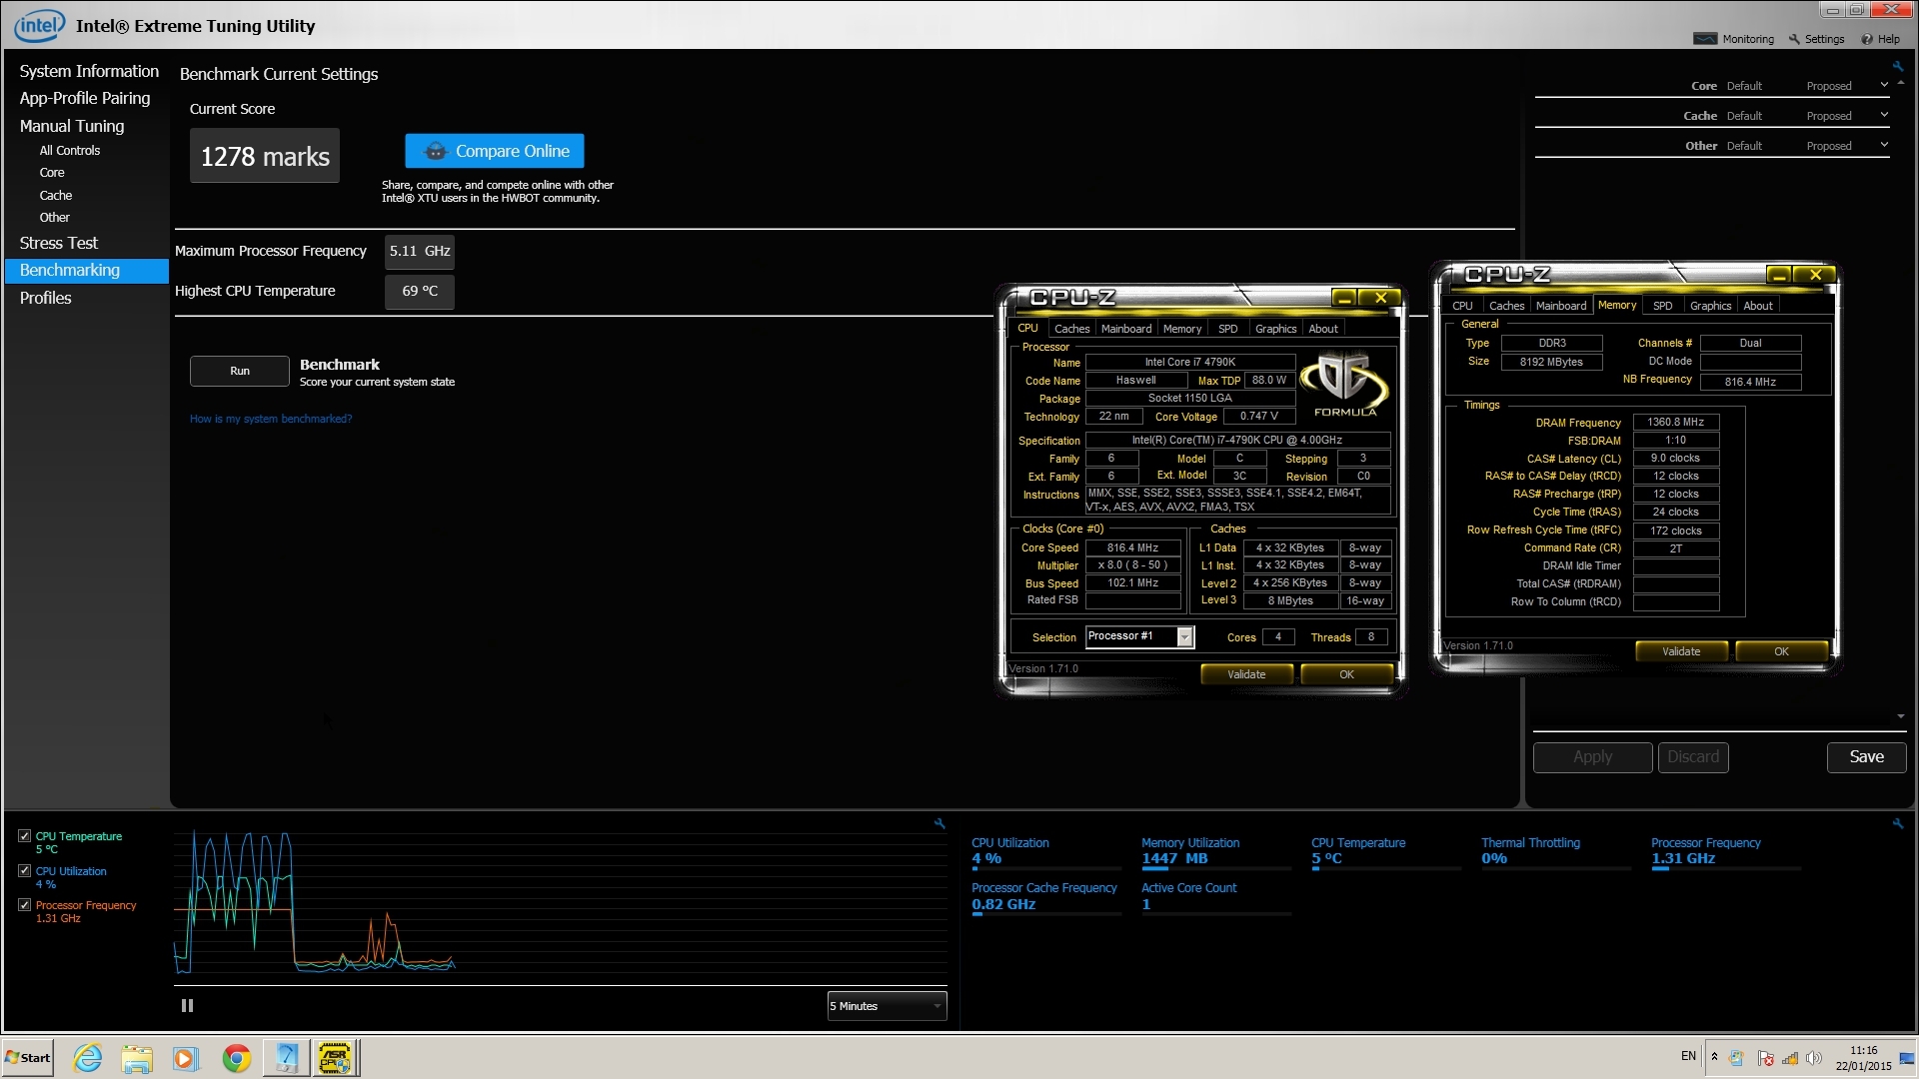Save the current profile settings
1919x1079 pixels.
pos(1866,757)
